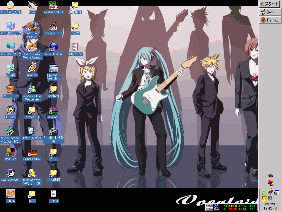Click the green Messenger tray icon
Screen dimensions: 282x212
[264, 192]
